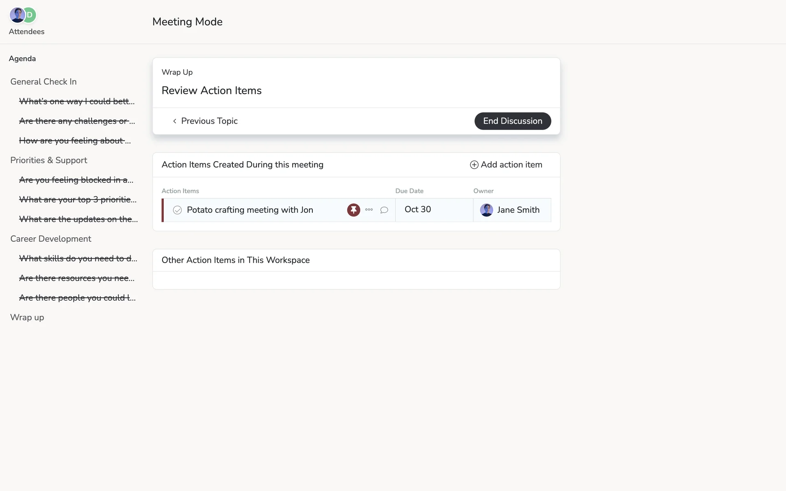Jump to Career Development agenda section
The image size is (786, 491).
coord(51,239)
